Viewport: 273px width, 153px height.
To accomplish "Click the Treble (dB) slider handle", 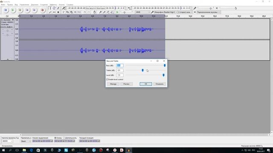I will (x=142, y=70).
